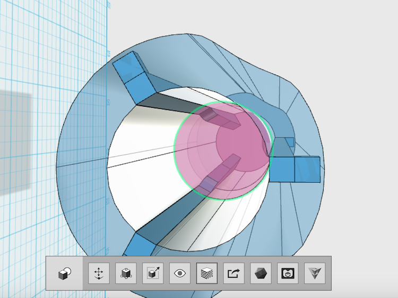Click the dark polyhedron Meshmixer icon
Viewport: 398px width, 298px height.
point(261,274)
